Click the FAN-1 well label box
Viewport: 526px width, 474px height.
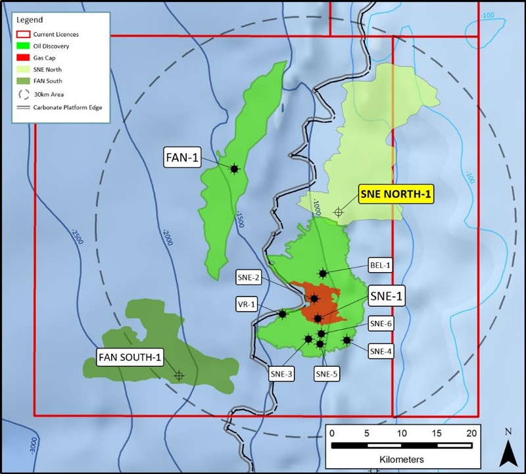[182, 157]
